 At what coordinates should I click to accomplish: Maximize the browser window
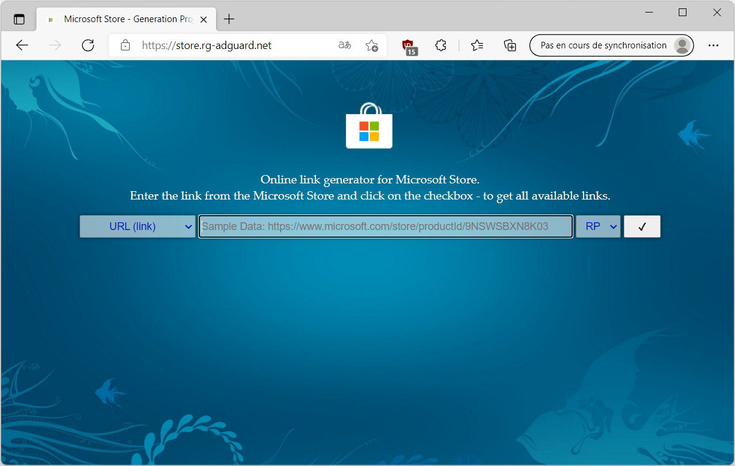point(682,12)
